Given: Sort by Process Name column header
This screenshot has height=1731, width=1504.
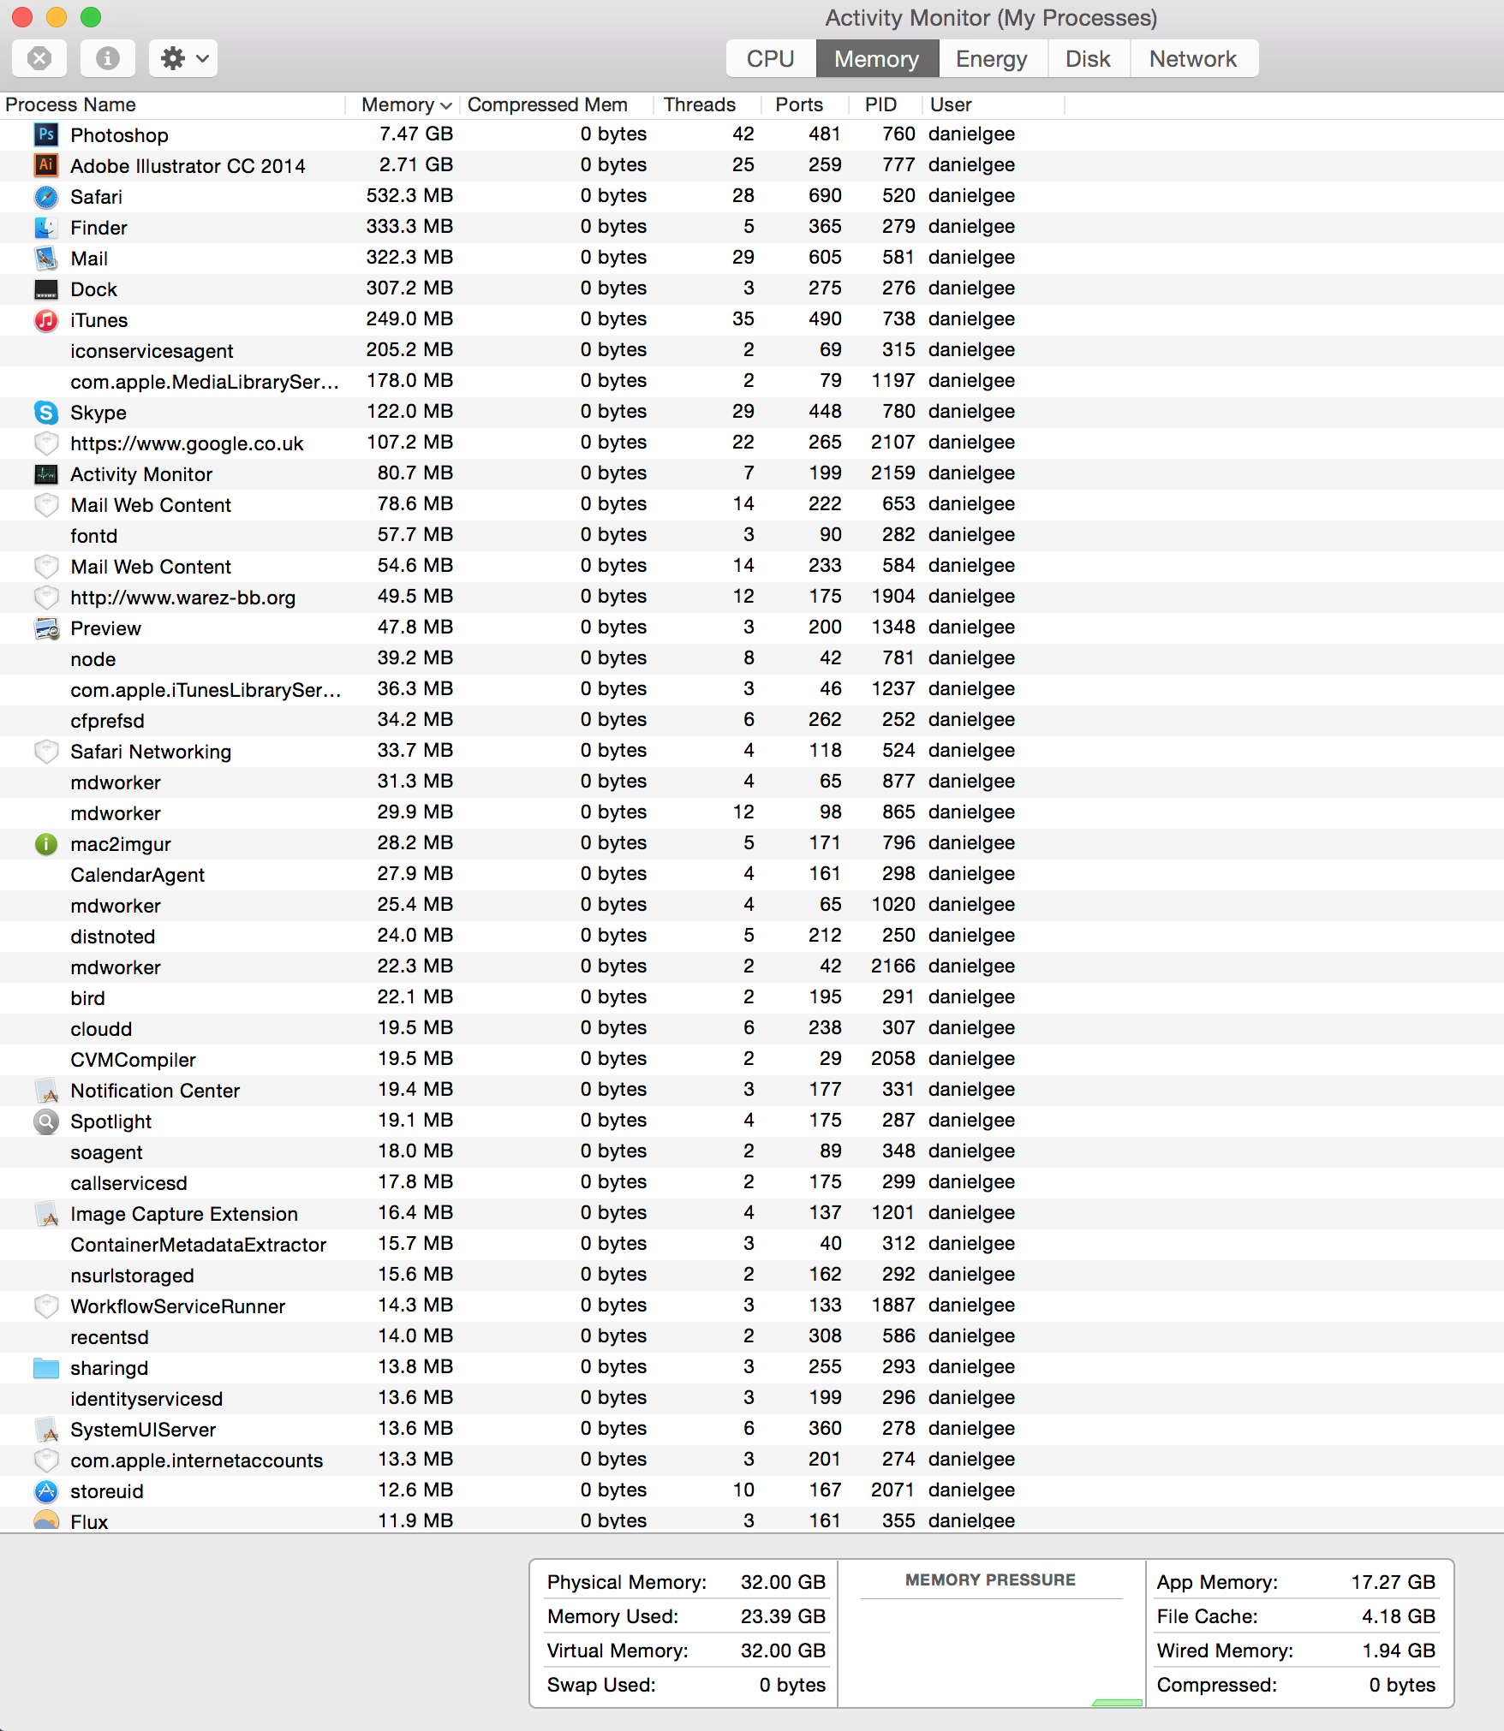Looking at the screenshot, I should [x=171, y=104].
